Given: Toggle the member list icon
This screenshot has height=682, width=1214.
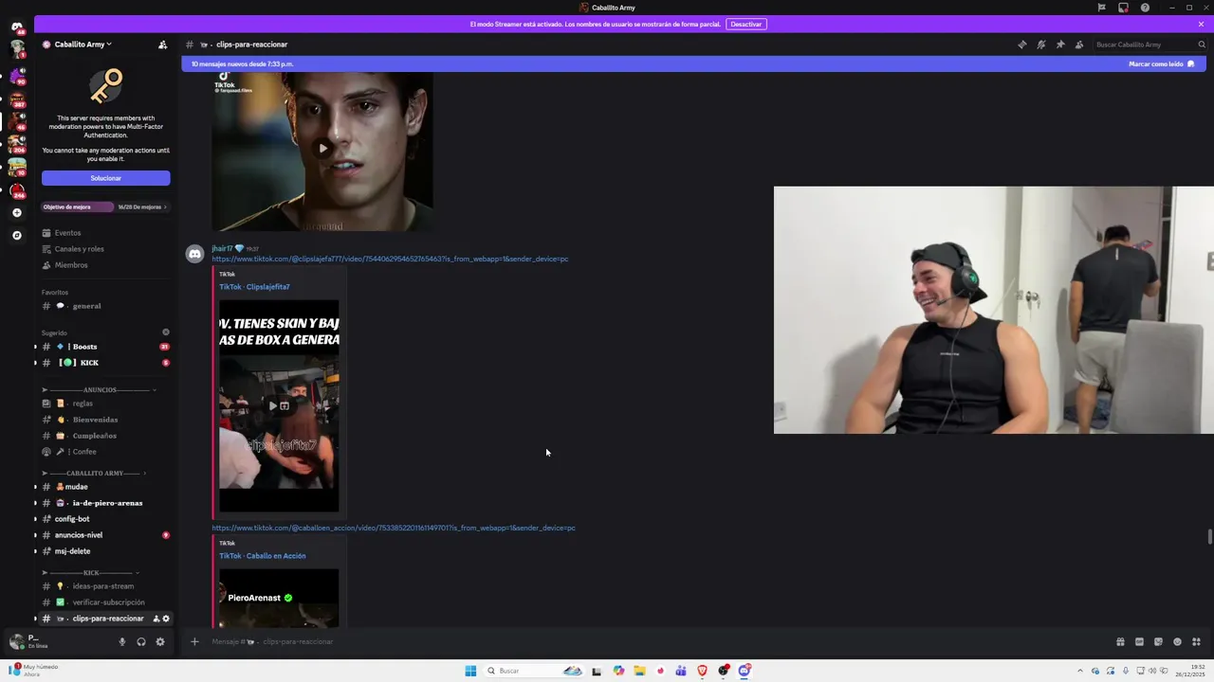Looking at the screenshot, I should pos(1079,45).
